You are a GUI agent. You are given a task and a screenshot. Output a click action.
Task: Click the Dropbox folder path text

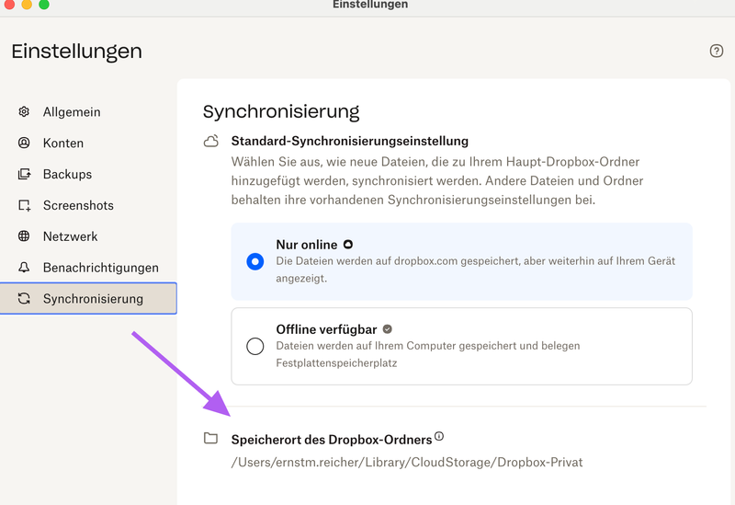(x=406, y=462)
